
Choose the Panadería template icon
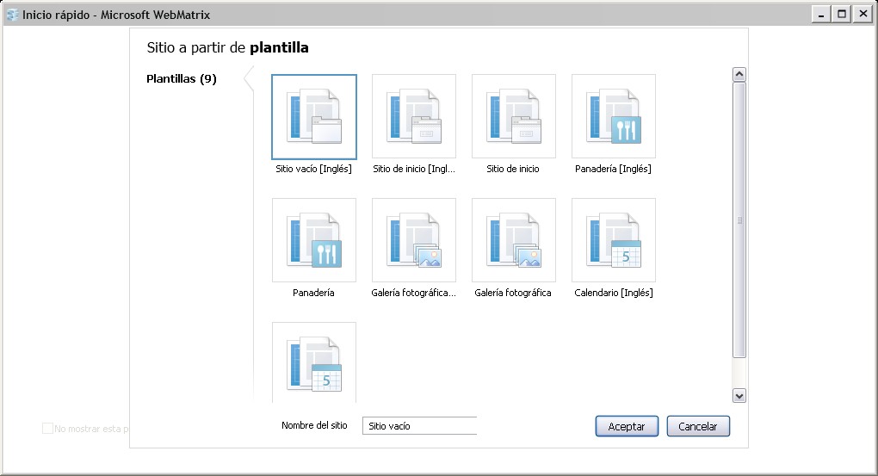(x=314, y=240)
